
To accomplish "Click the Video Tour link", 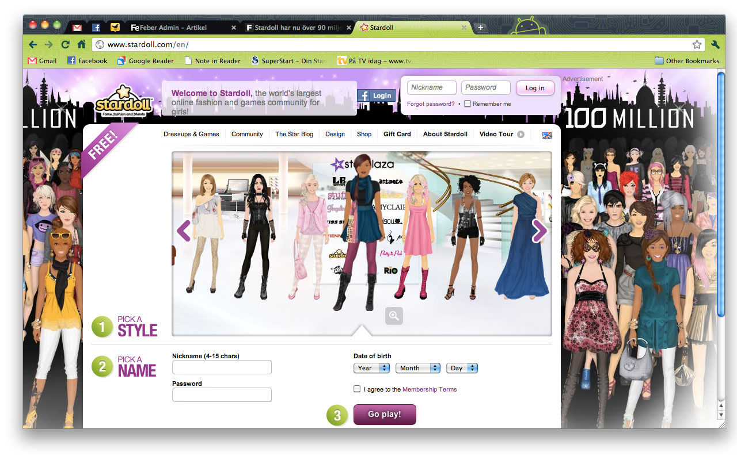I will (496, 134).
